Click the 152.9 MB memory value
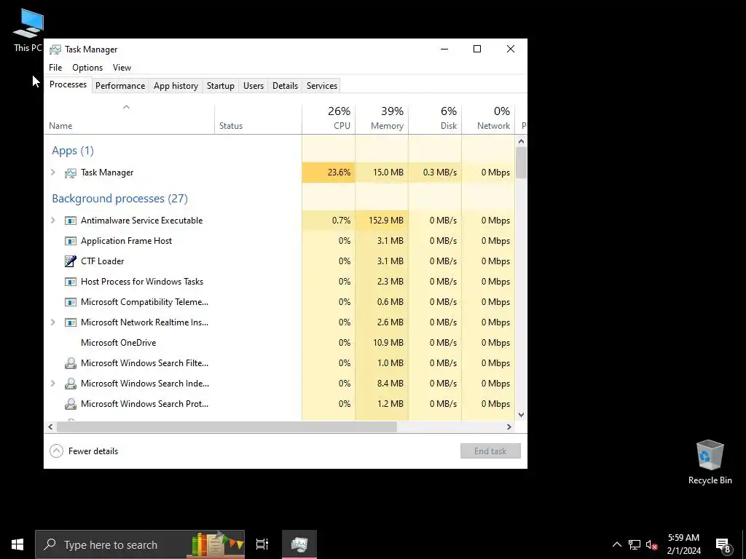Image resolution: width=746 pixels, height=559 pixels. pos(386,221)
